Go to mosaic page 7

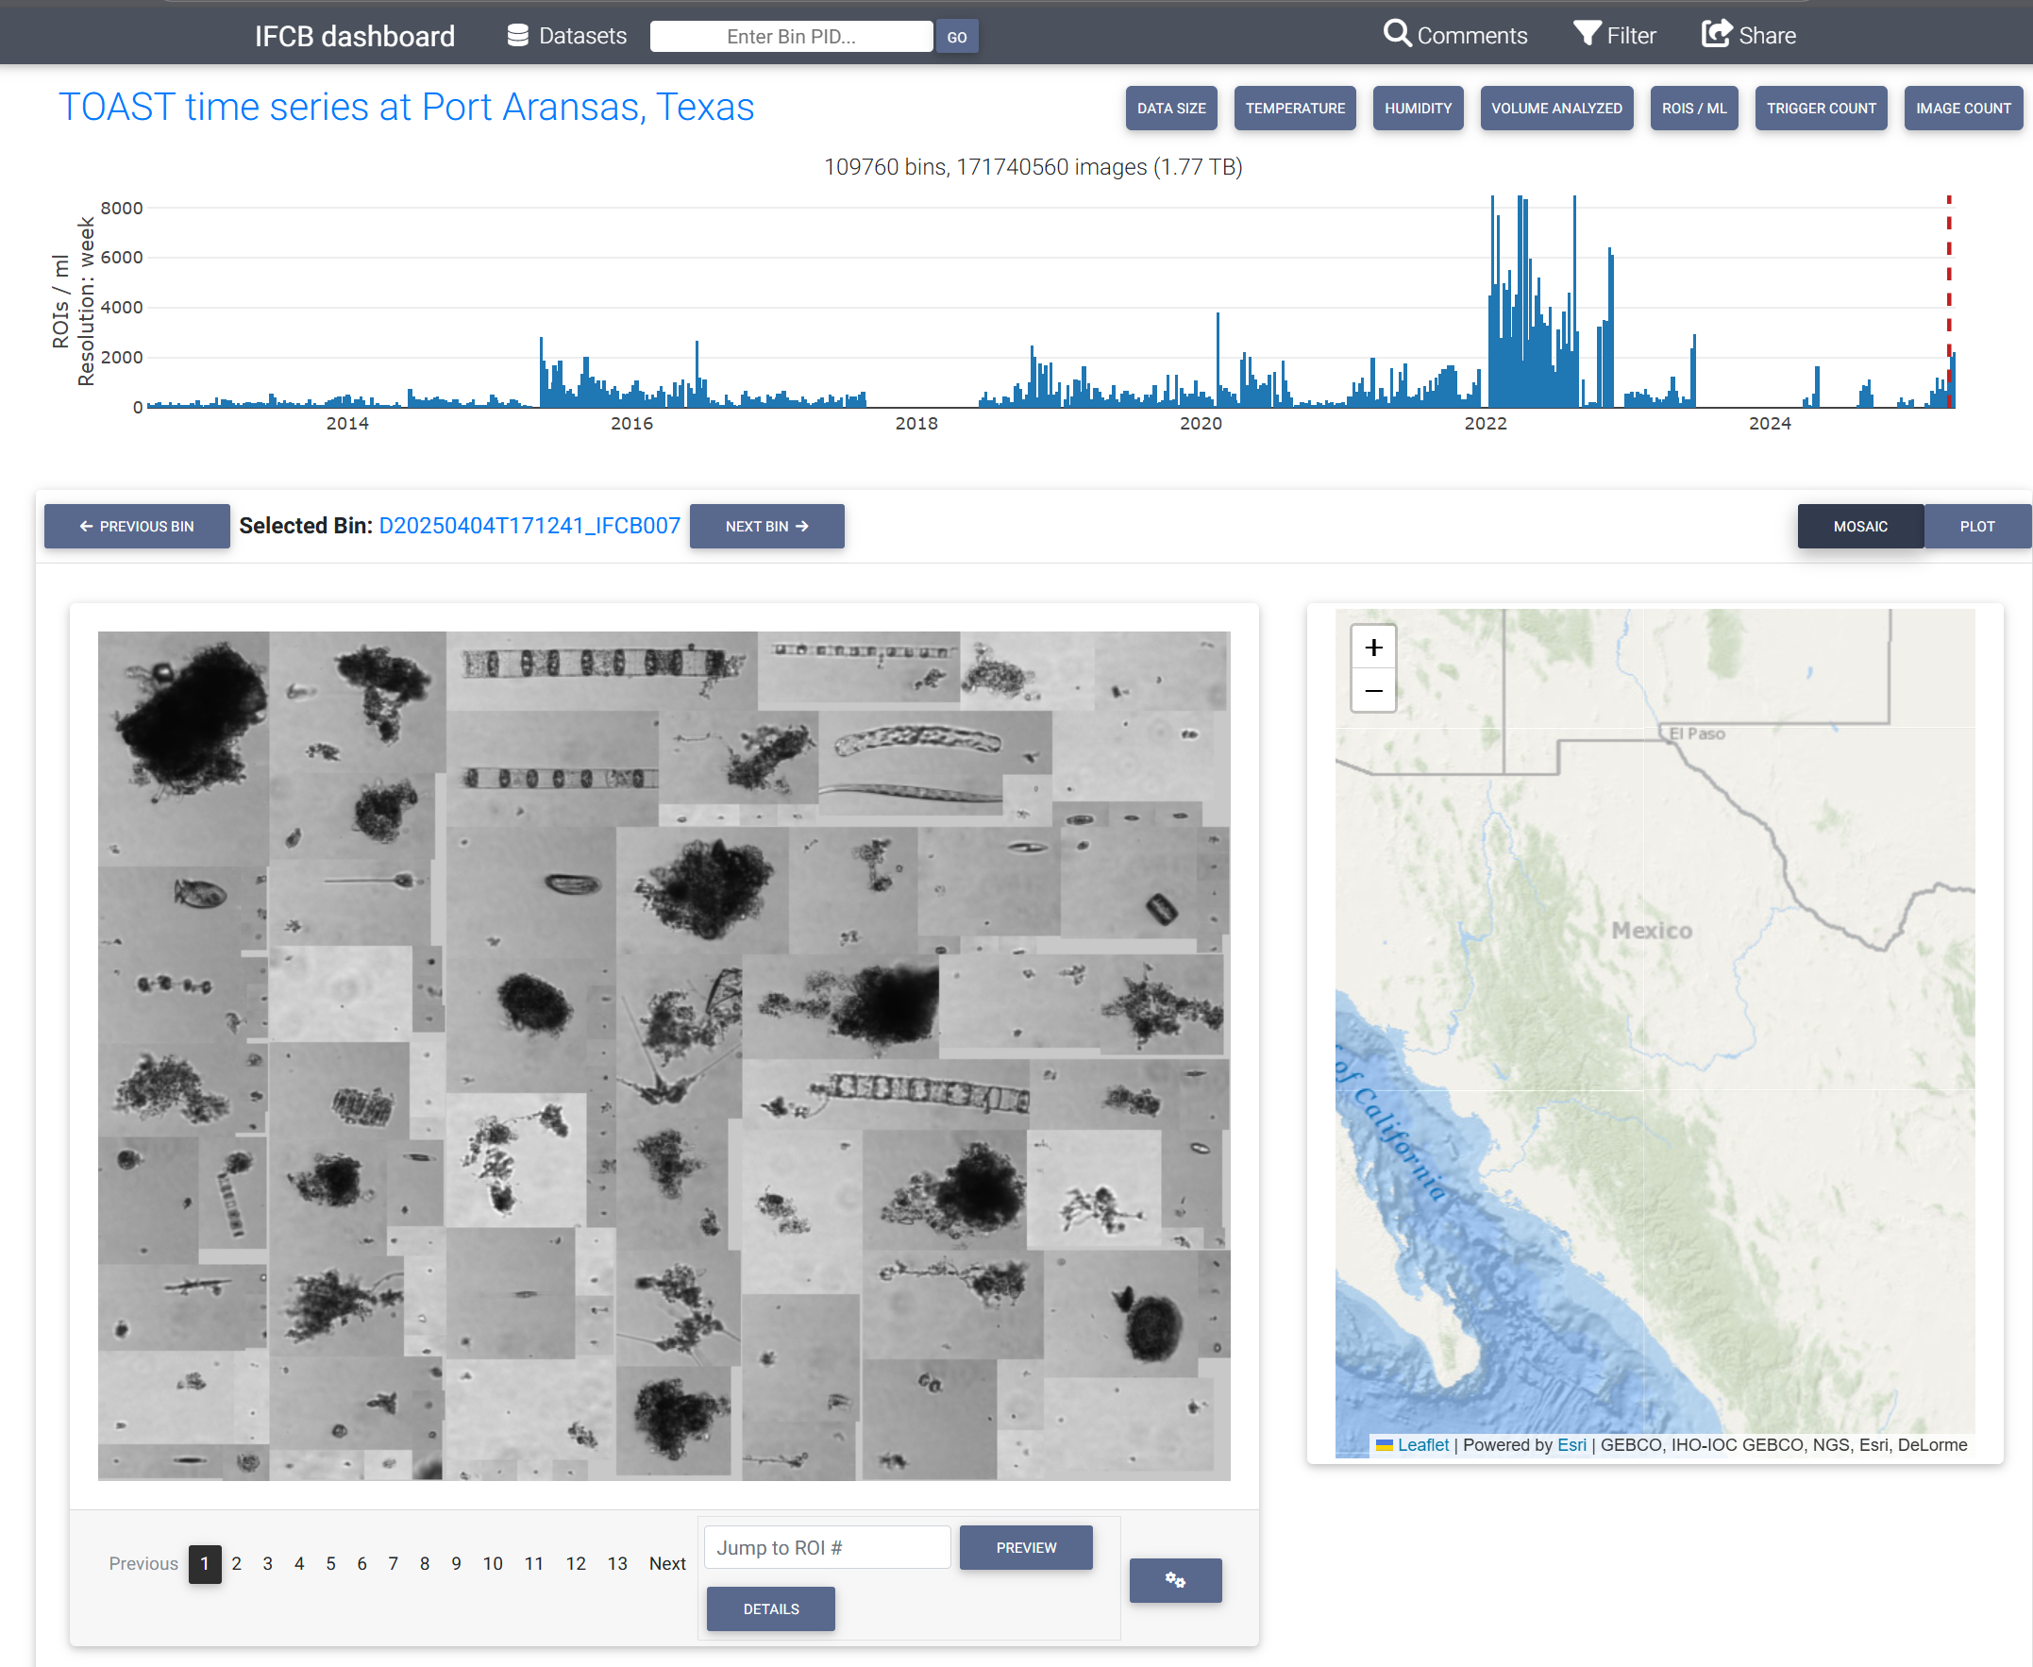393,1563
